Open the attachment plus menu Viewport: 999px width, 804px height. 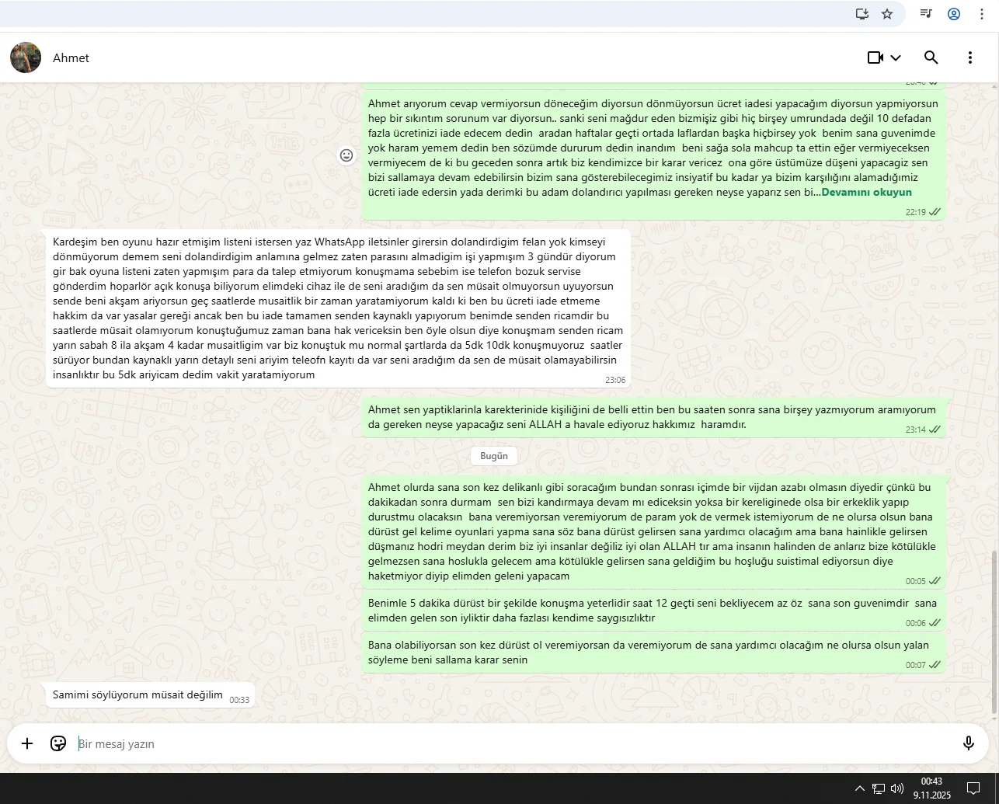[x=27, y=743]
